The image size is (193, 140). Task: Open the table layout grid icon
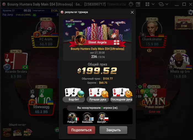coord(147,4)
